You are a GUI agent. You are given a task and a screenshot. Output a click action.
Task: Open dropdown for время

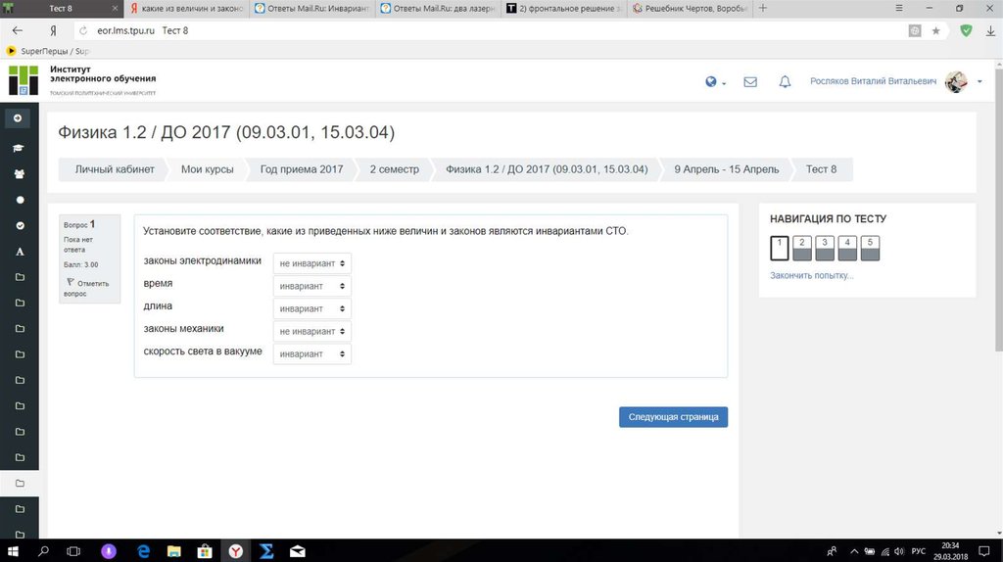[312, 286]
